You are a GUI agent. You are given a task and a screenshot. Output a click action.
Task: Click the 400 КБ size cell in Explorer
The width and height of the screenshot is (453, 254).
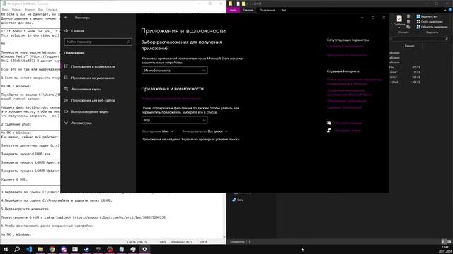[416, 68]
